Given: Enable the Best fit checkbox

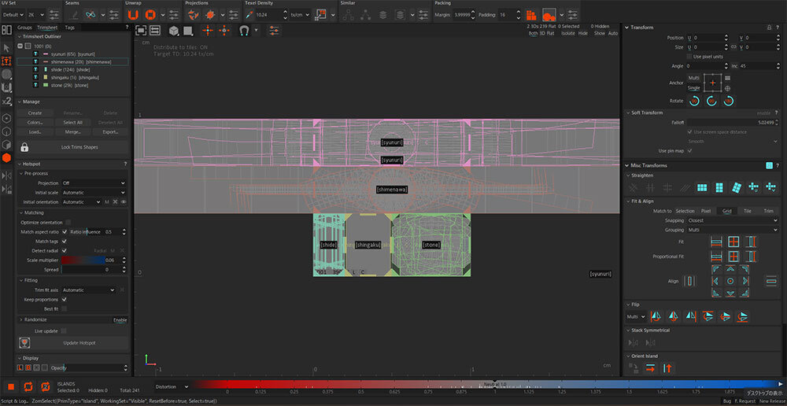Looking at the screenshot, I should pos(65,309).
